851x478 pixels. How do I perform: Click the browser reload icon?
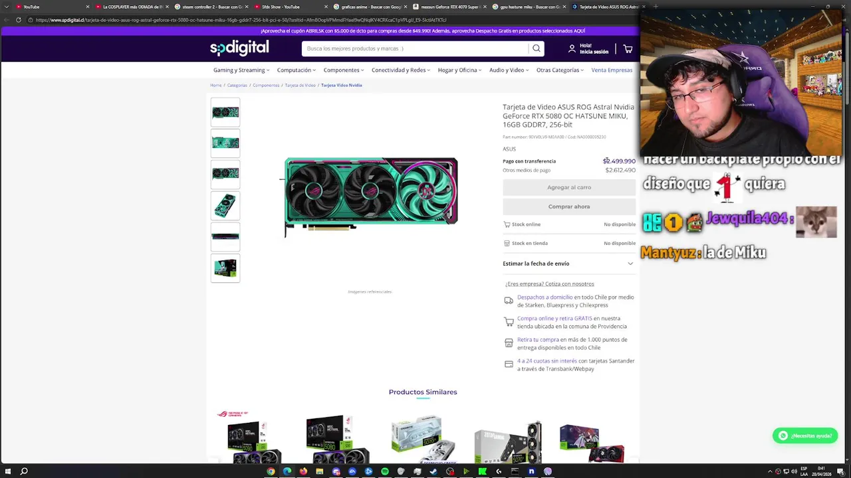pyautogui.click(x=19, y=20)
